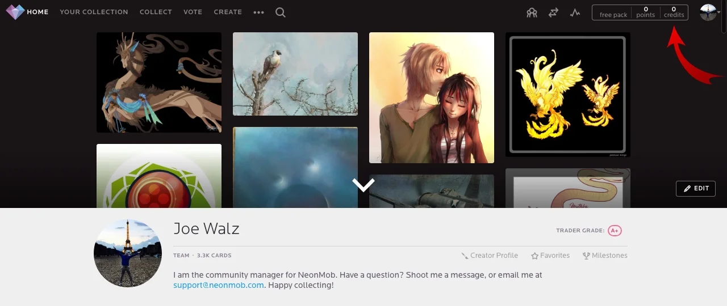Open the golden phoenix card thumbnail
The height and width of the screenshot is (306, 727).
568,95
